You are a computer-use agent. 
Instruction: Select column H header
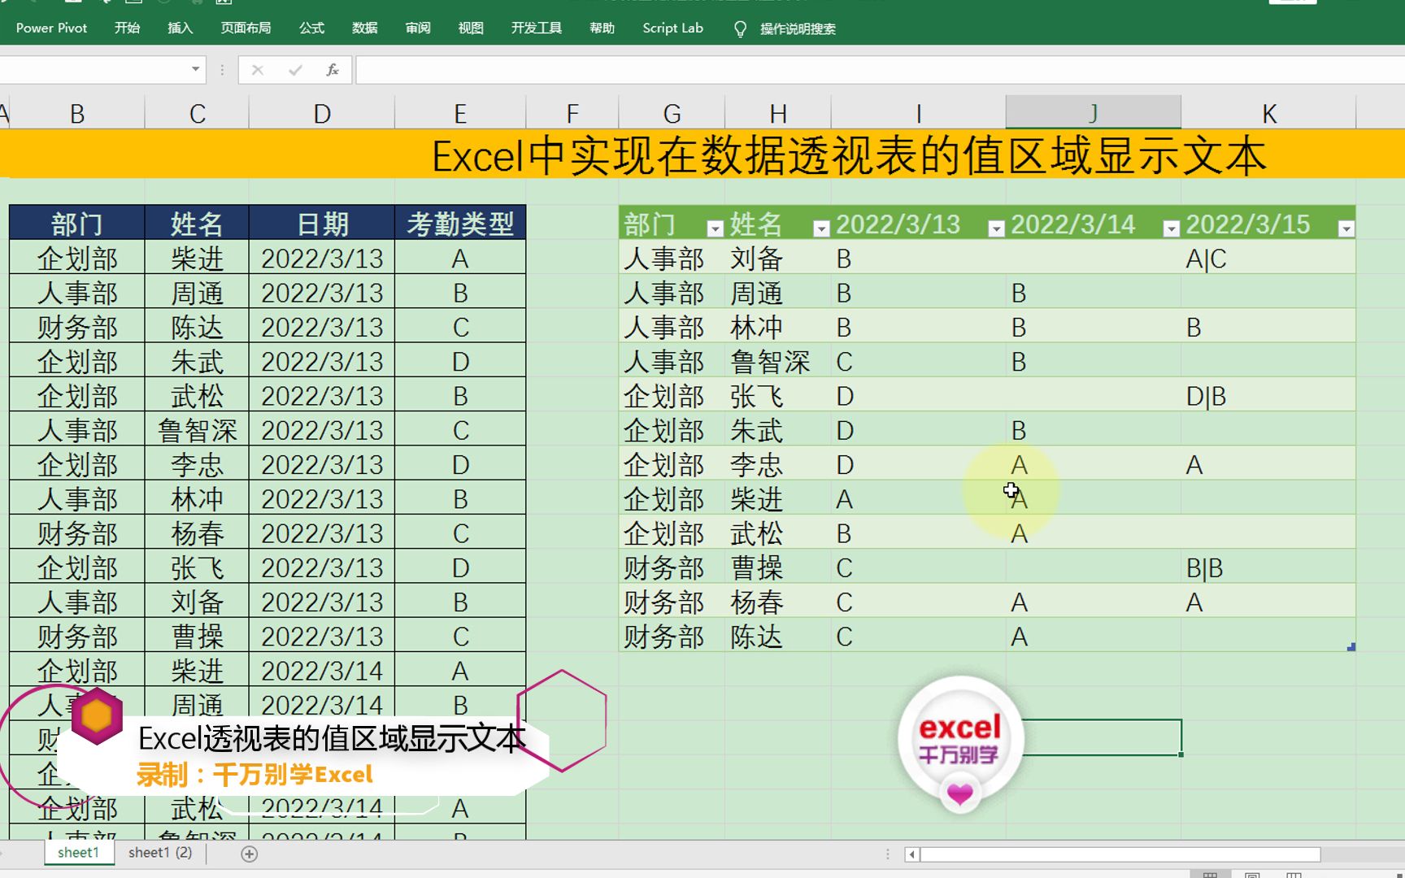pyautogui.click(x=778, y=113)
